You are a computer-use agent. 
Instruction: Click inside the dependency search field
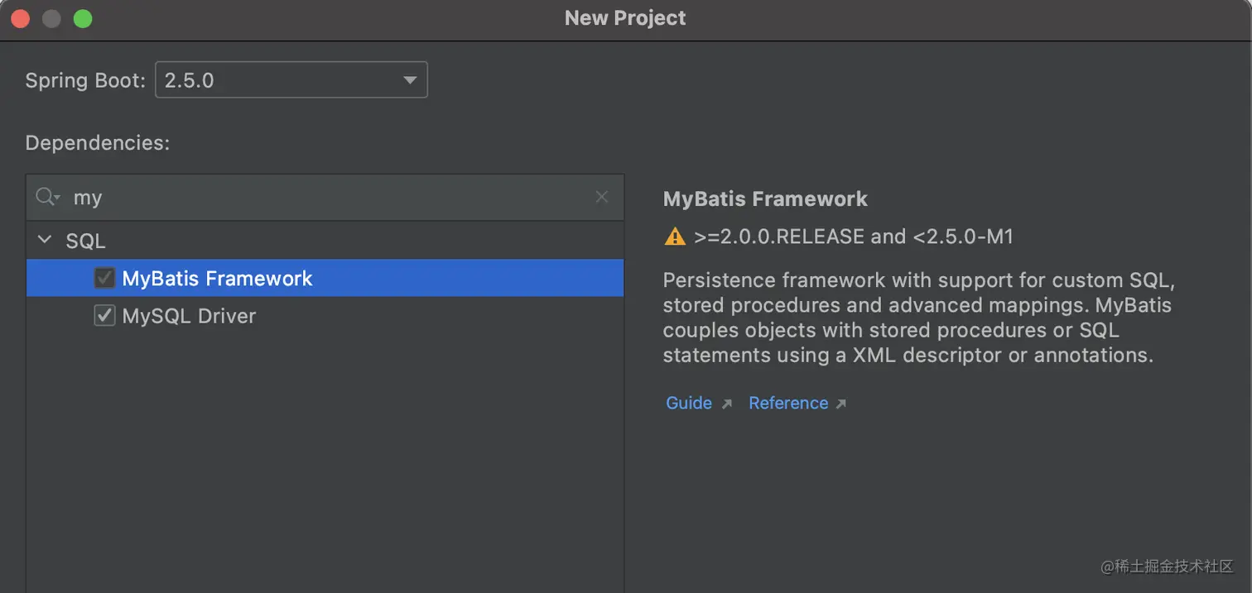(x=331, y=197)
